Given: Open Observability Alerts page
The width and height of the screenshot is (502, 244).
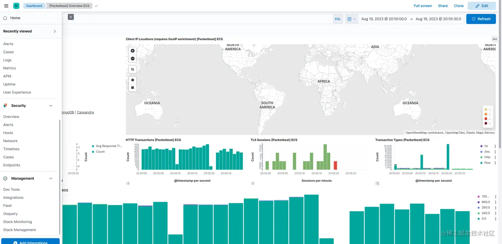Looking at the screenshot, I should [8, 44].
